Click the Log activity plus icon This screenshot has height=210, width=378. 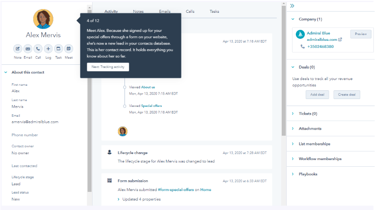(48, 49)
